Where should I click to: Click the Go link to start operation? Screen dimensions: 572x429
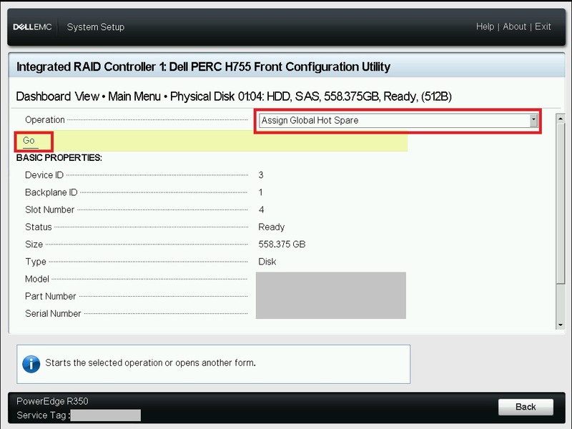29,140
